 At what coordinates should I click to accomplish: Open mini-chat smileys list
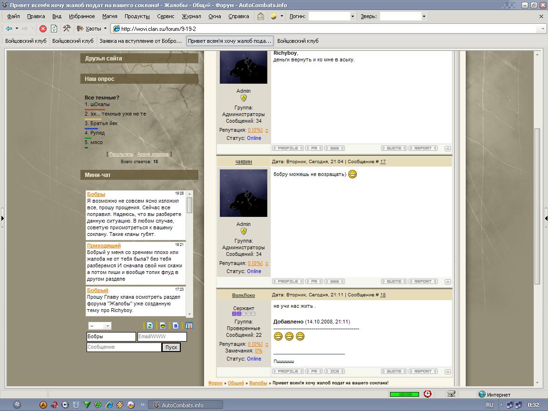163,326
